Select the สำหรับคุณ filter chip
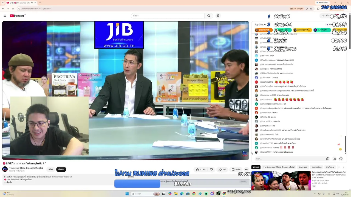Screen dimensions: 351x197 [x=330, y=167]
